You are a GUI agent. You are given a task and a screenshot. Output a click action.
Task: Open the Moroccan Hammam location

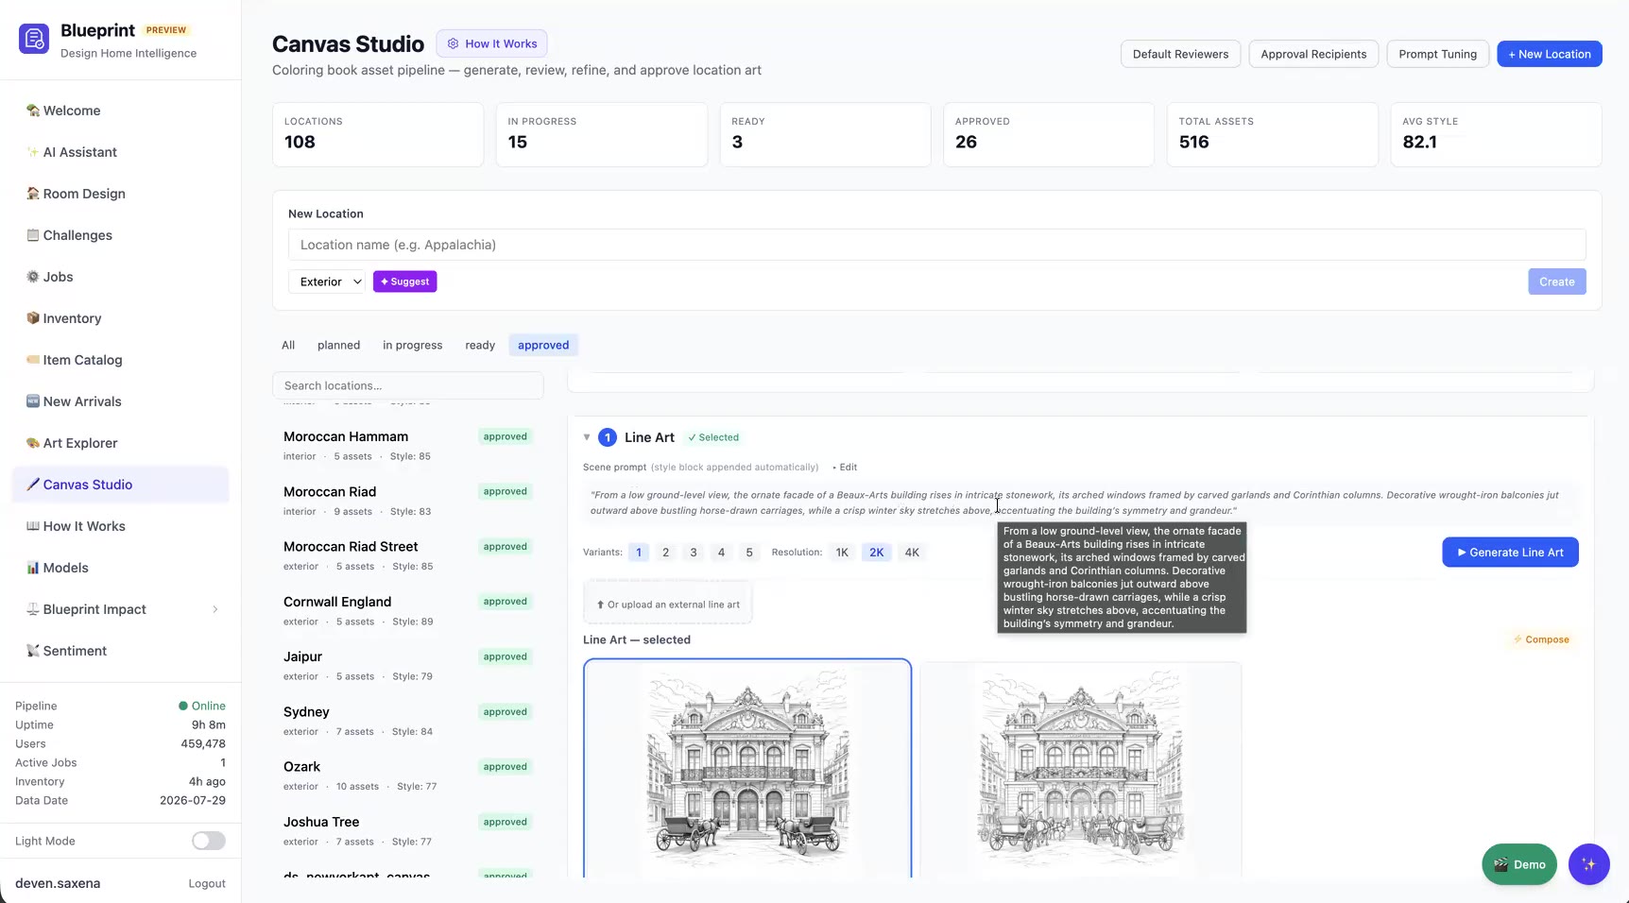pos(408,445)
